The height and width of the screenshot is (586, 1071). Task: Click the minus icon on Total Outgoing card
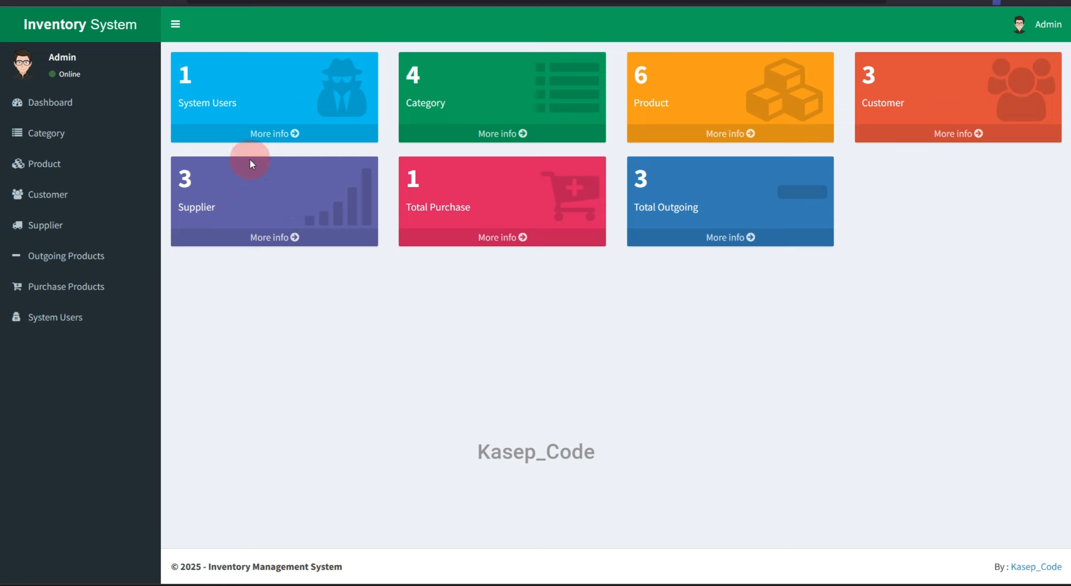[802, 192]
